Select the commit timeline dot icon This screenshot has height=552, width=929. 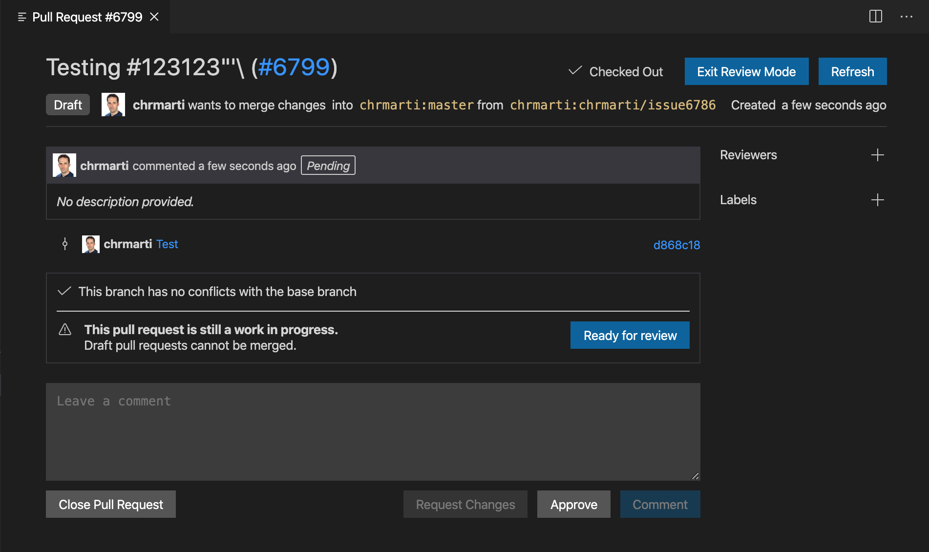click(64, 244)
